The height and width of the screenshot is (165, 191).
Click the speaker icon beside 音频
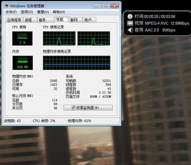click(130, 30)
